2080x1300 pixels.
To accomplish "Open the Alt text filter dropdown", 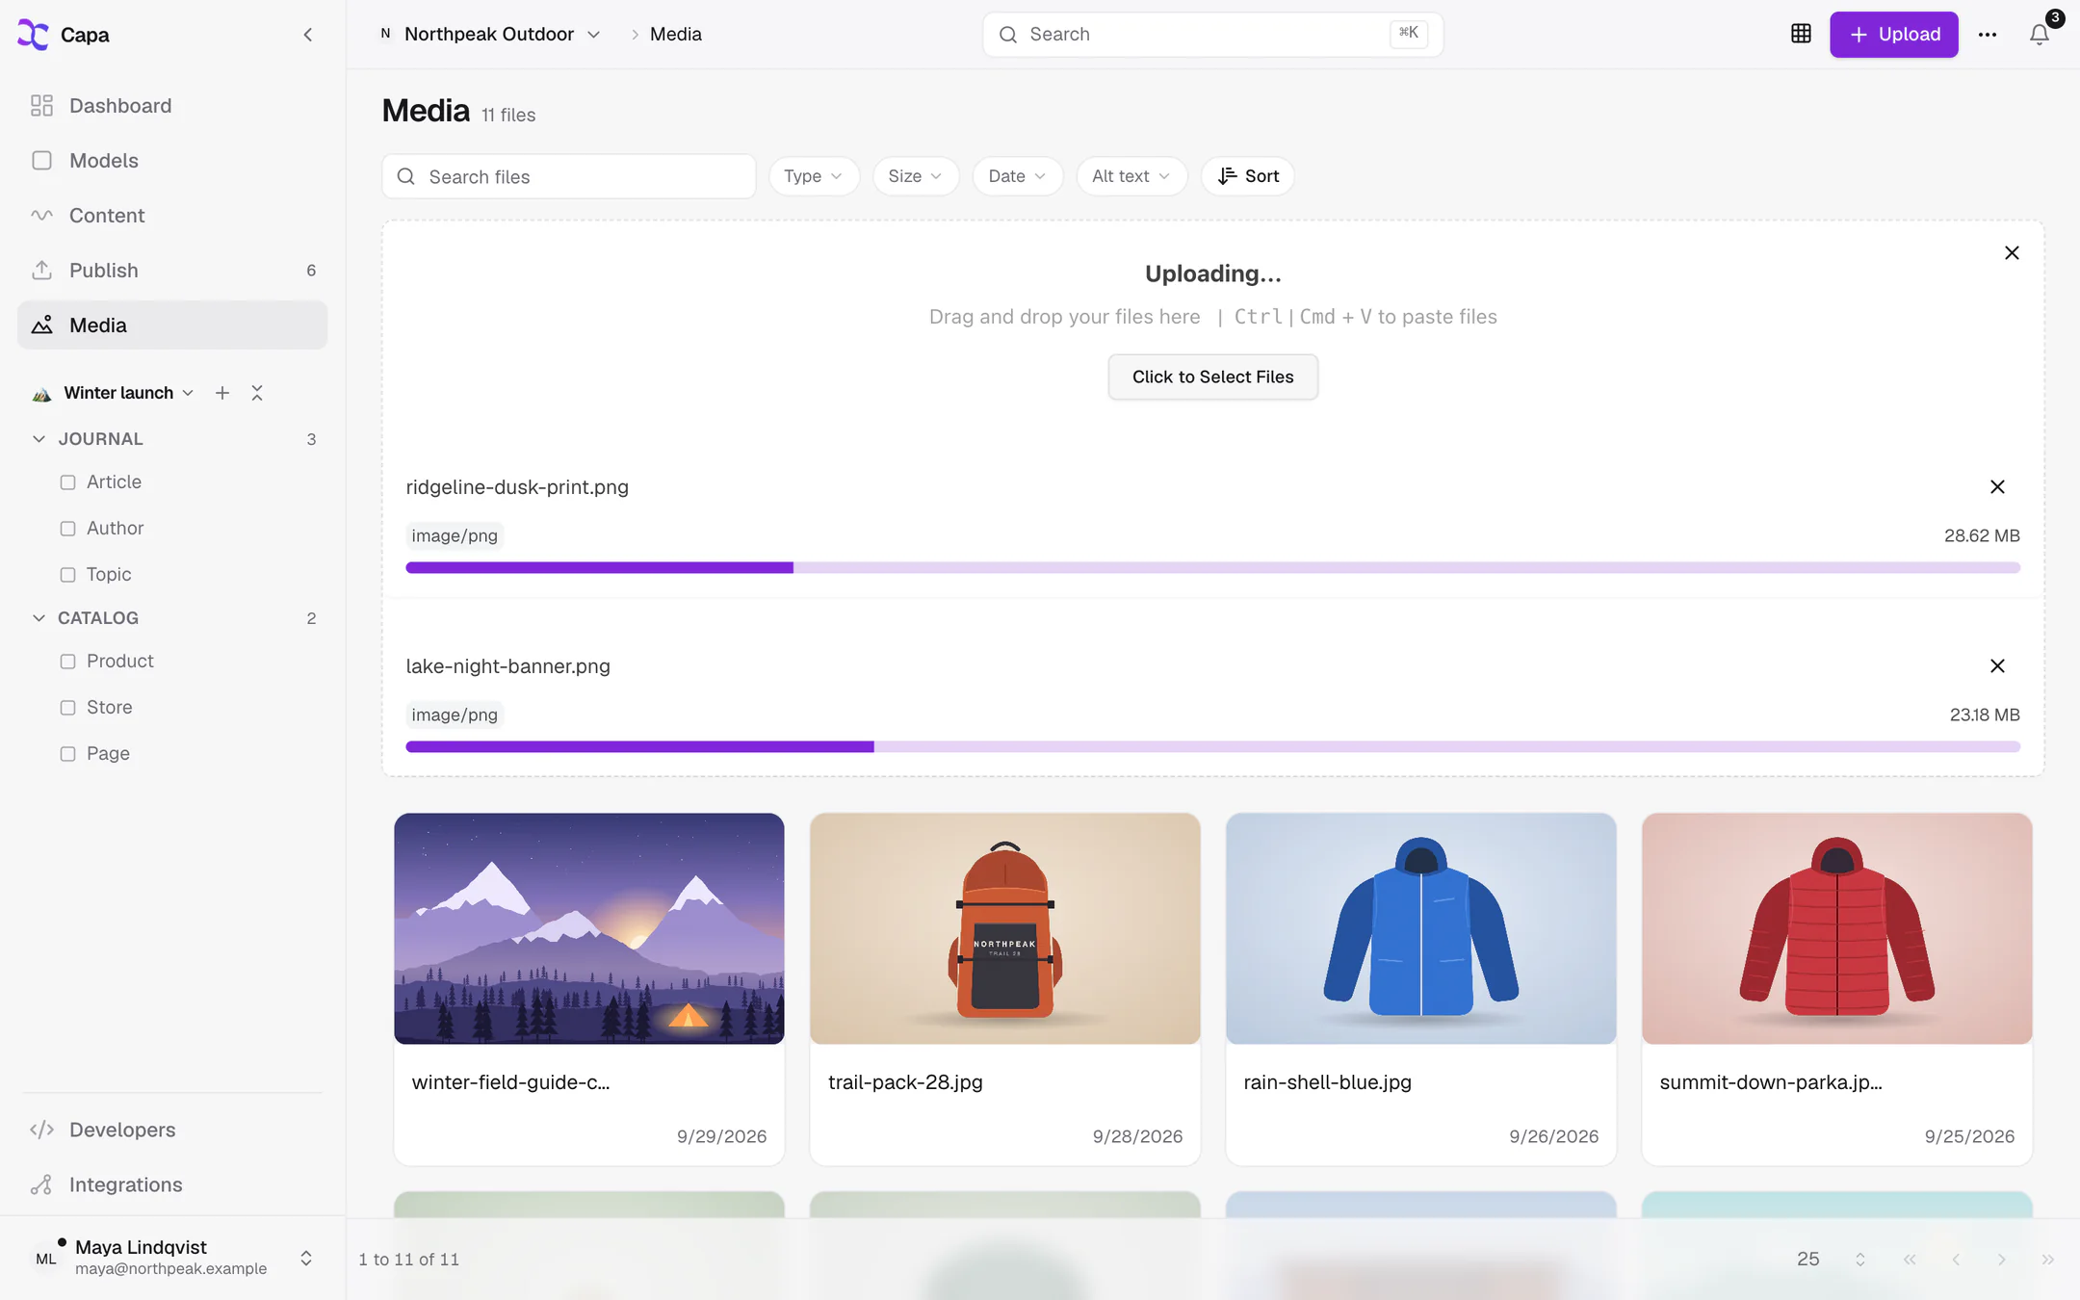I will coord(1131,176).
